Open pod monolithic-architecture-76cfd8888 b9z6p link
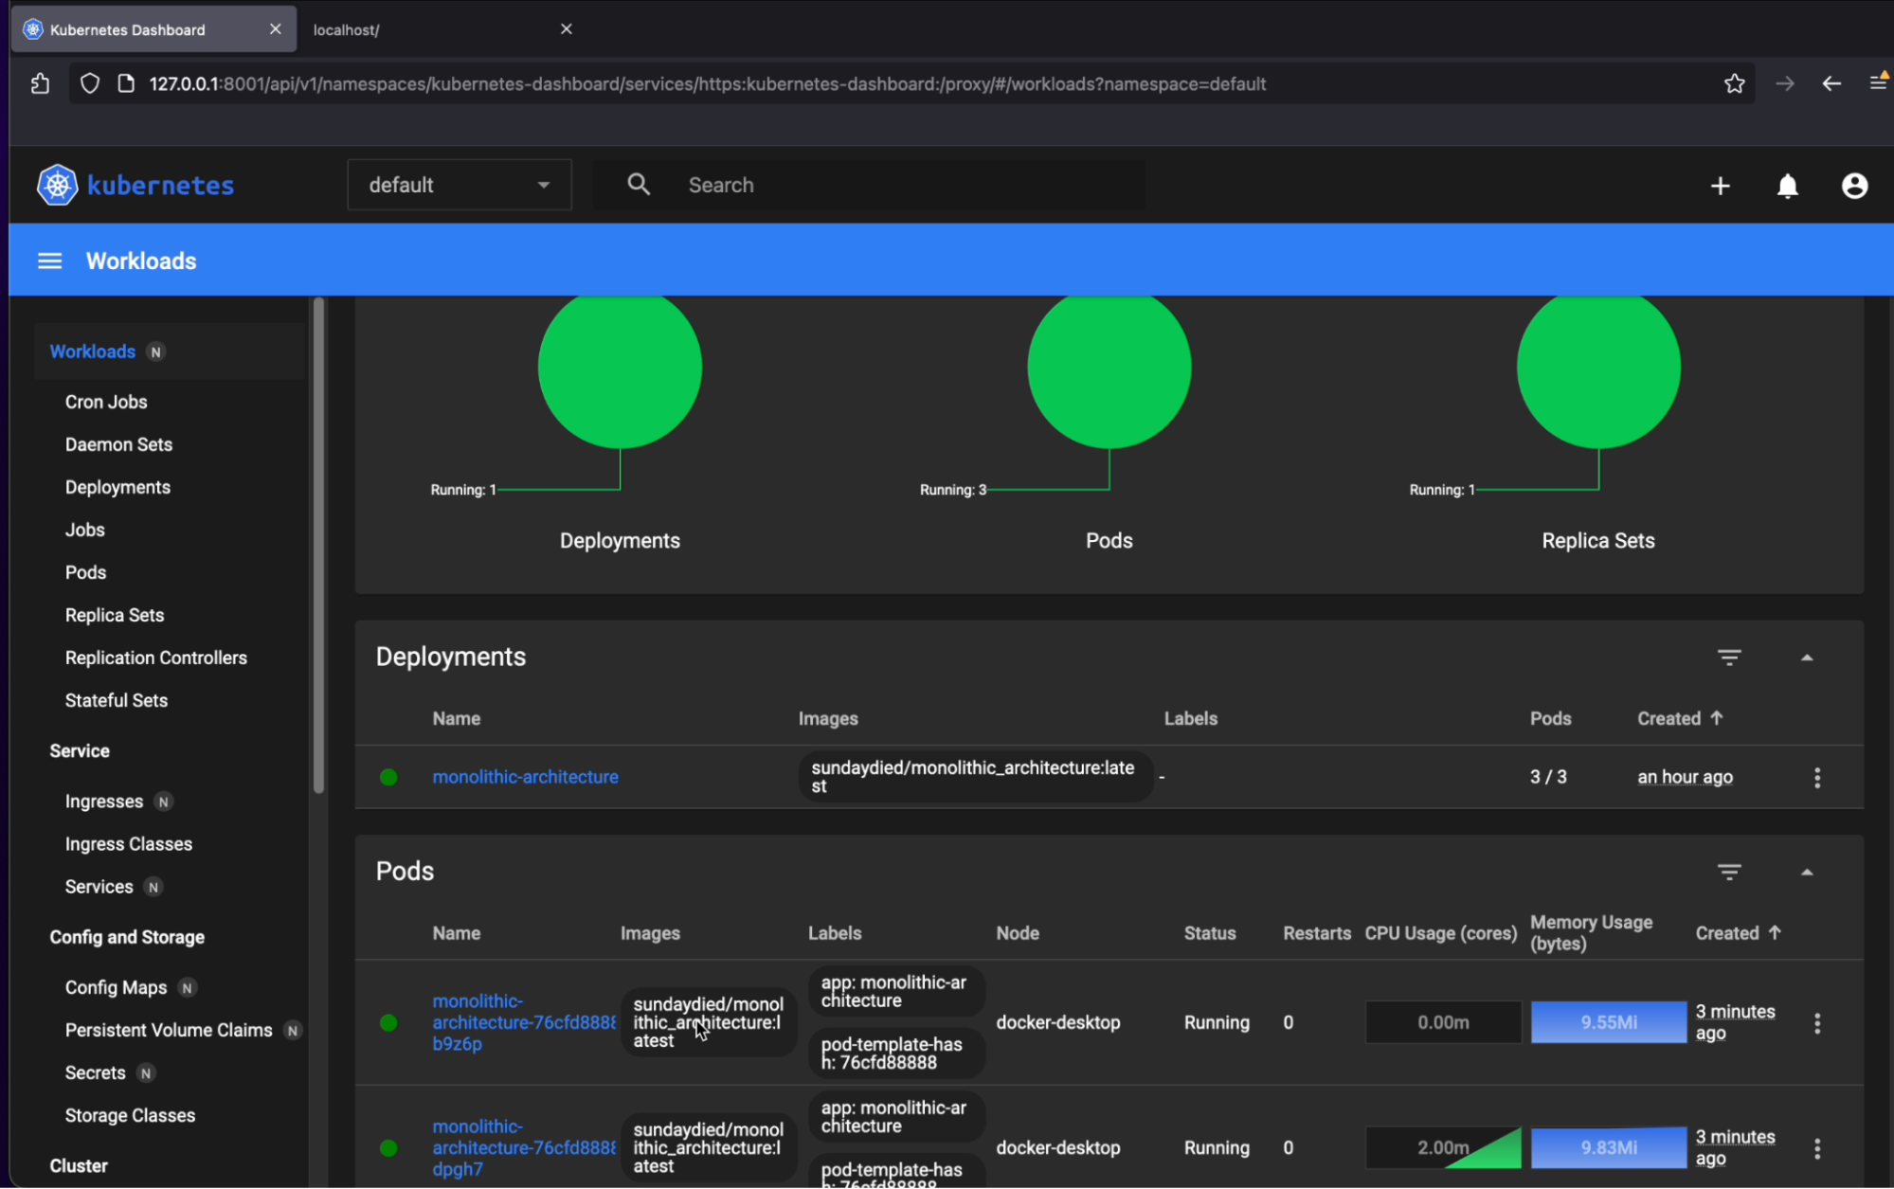The image size is (1894, 1189). click(523, 1022)
